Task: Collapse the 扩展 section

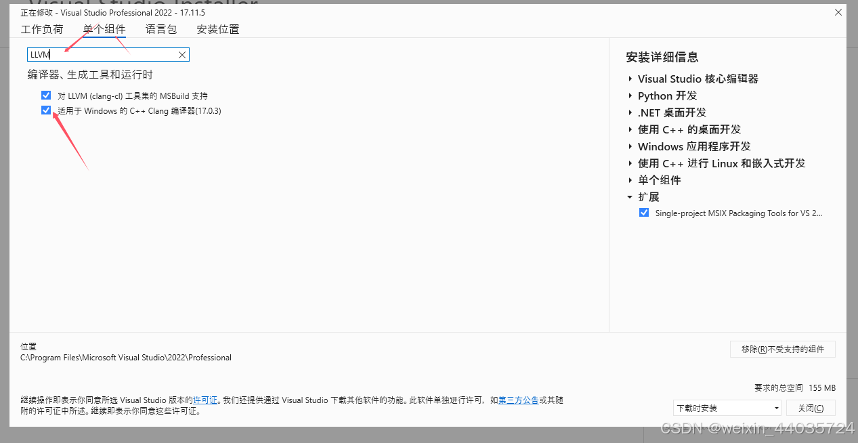Action: point(630,197)
